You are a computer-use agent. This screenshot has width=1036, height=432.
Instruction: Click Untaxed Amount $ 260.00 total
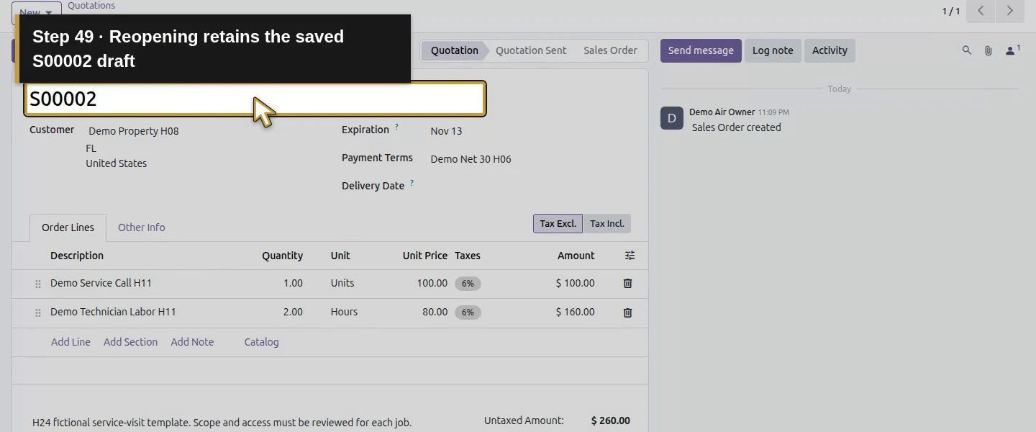tap(610, 420)
